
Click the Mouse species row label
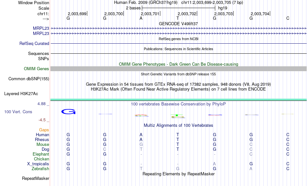pos(43,145)
